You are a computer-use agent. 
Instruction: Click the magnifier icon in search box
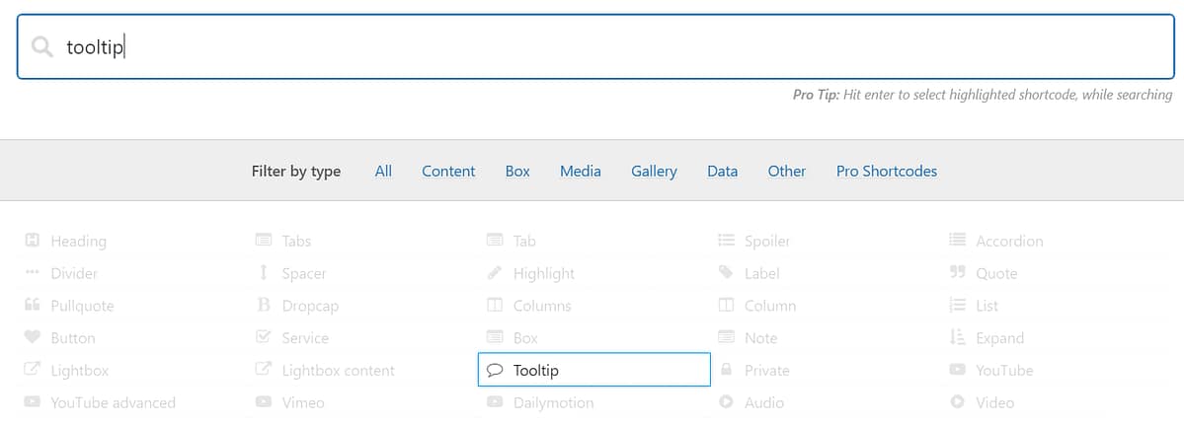[x=42, y=47]
